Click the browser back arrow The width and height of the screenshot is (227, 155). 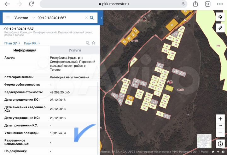click(x=7, y=4)
